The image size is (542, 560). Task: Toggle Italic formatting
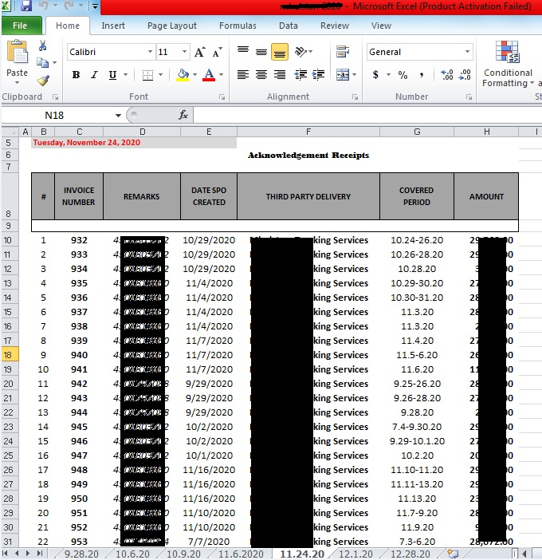coord(94,75)
